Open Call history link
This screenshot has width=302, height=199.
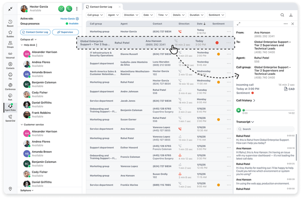click(245, 100)
